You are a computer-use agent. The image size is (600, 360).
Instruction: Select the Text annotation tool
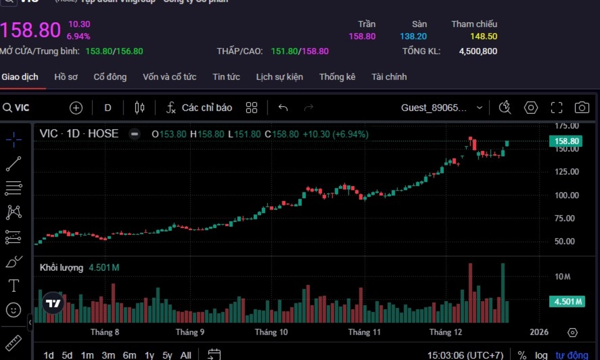click(x=14, y=286)
